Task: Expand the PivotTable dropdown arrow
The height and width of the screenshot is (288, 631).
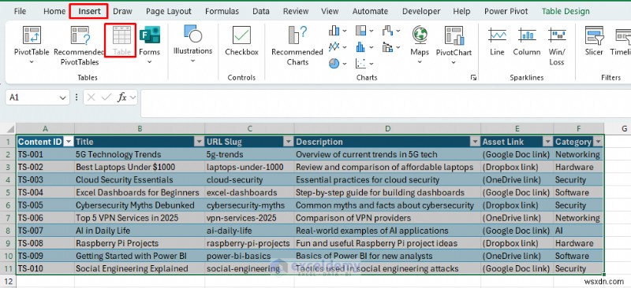Action: (x=32, y=62)
